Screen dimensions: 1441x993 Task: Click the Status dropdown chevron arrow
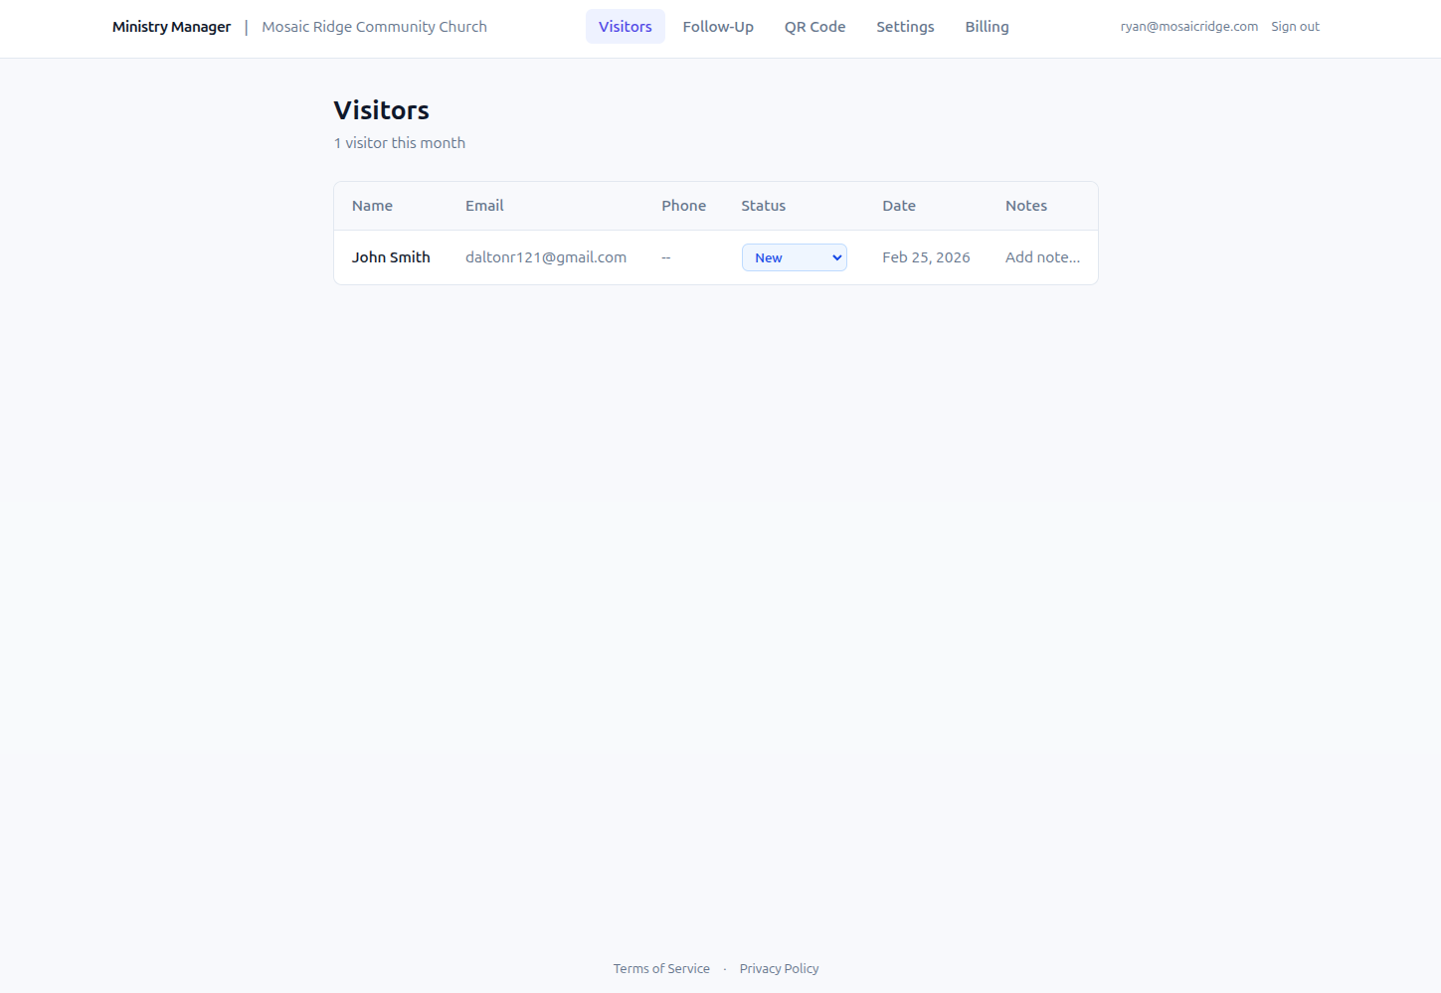[835, 256]
